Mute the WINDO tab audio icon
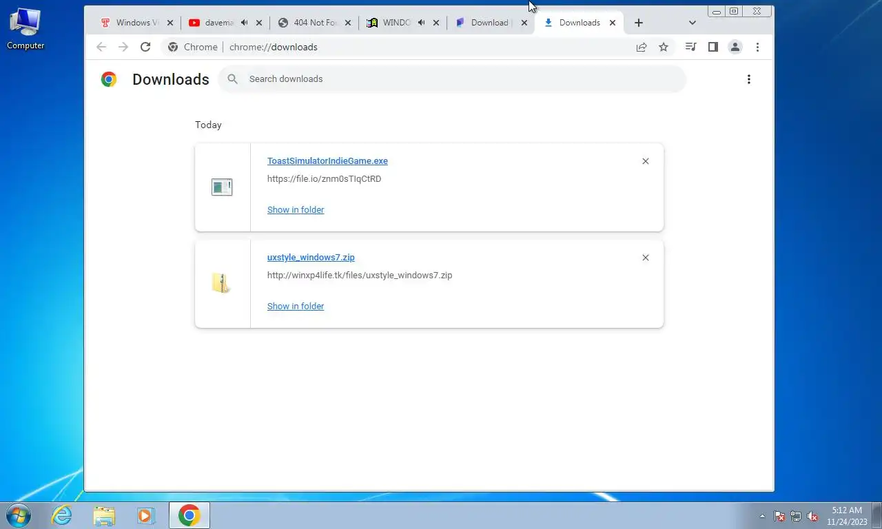 coord(421,23)
